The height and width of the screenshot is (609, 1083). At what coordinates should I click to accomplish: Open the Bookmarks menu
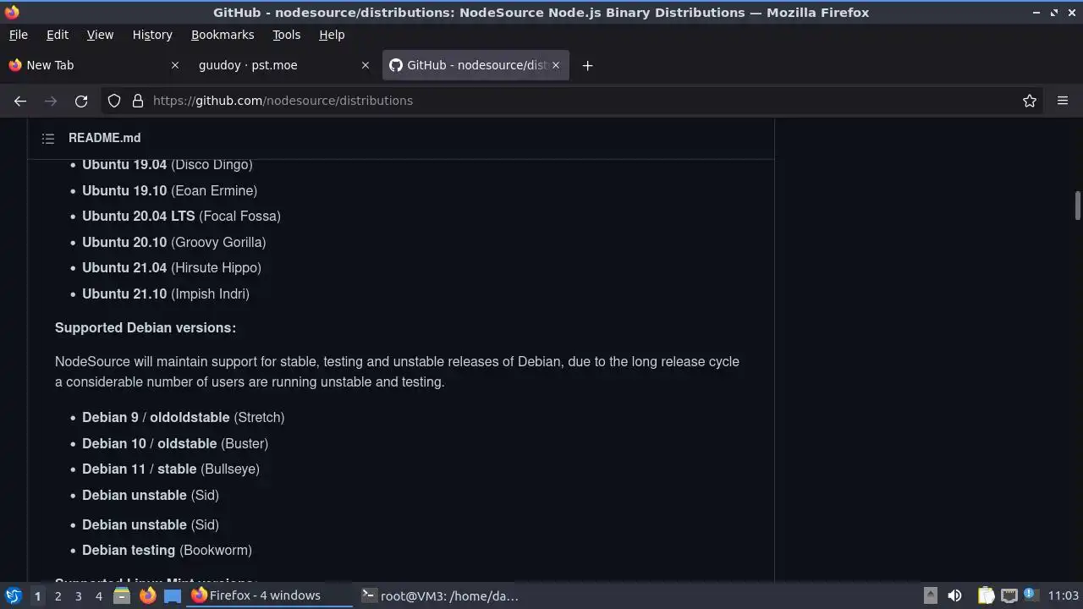point(223,35)
